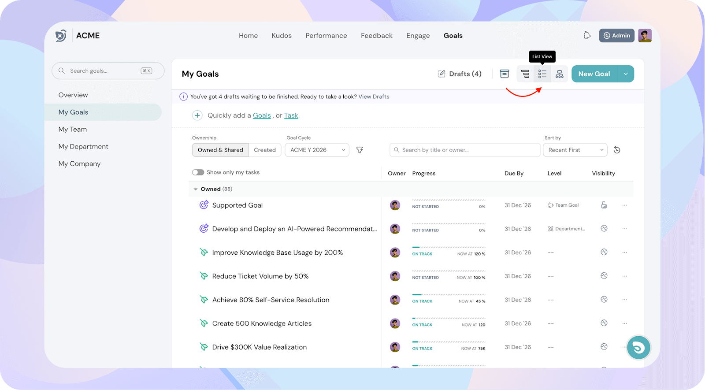Image resolution: width=705 pixels, height=390 pixels.
Task: Collapse the Owned goals section
Action: pos(196,189)
